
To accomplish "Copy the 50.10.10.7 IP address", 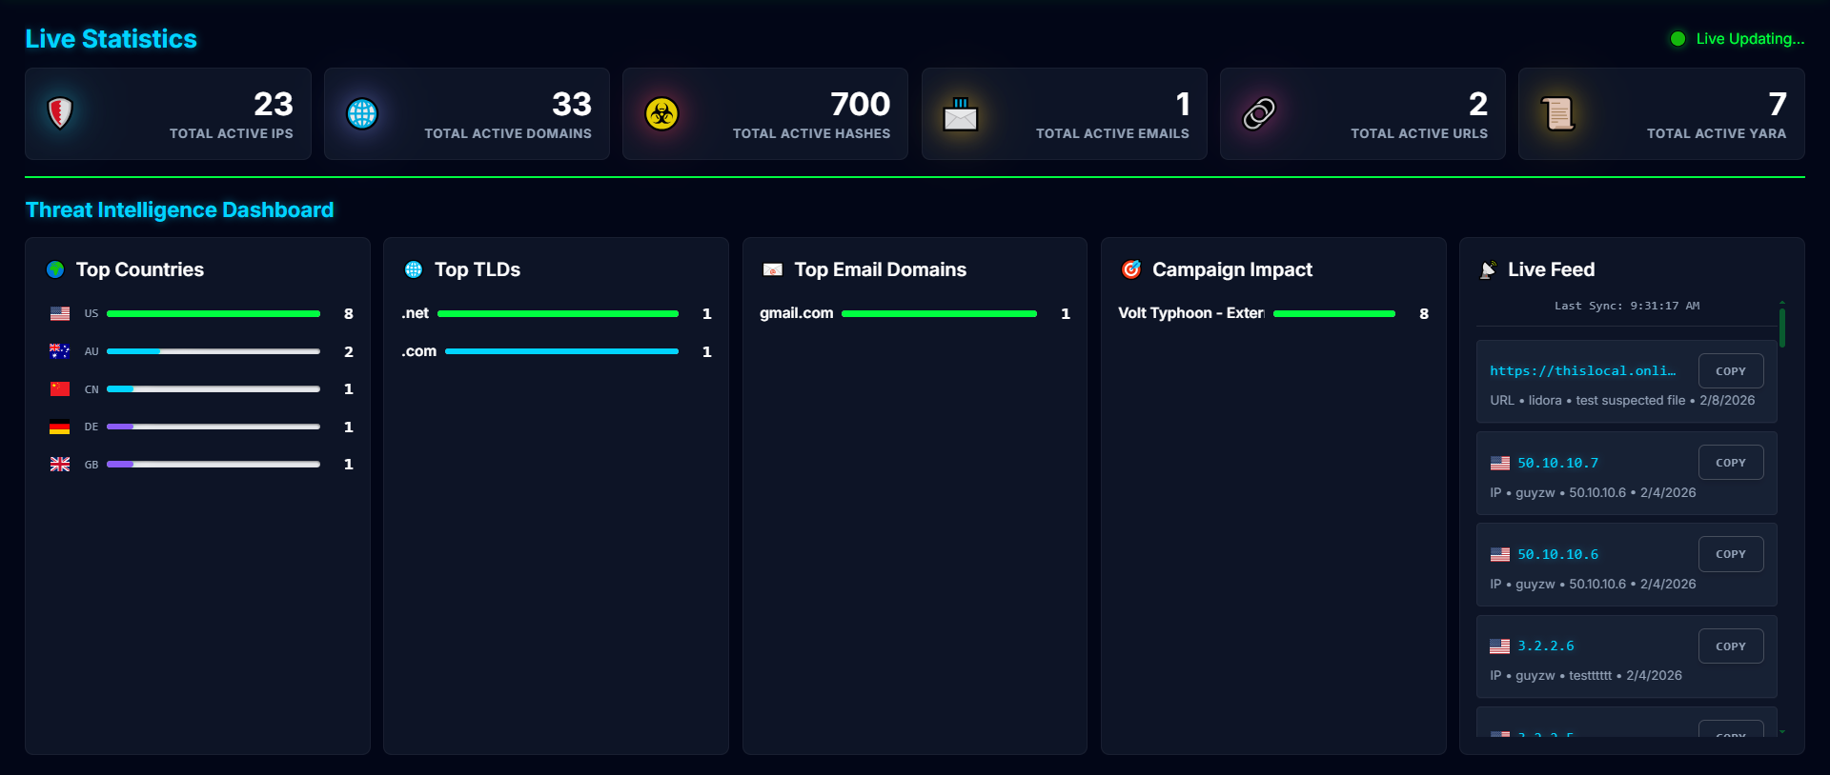I will coord(1730,463).
